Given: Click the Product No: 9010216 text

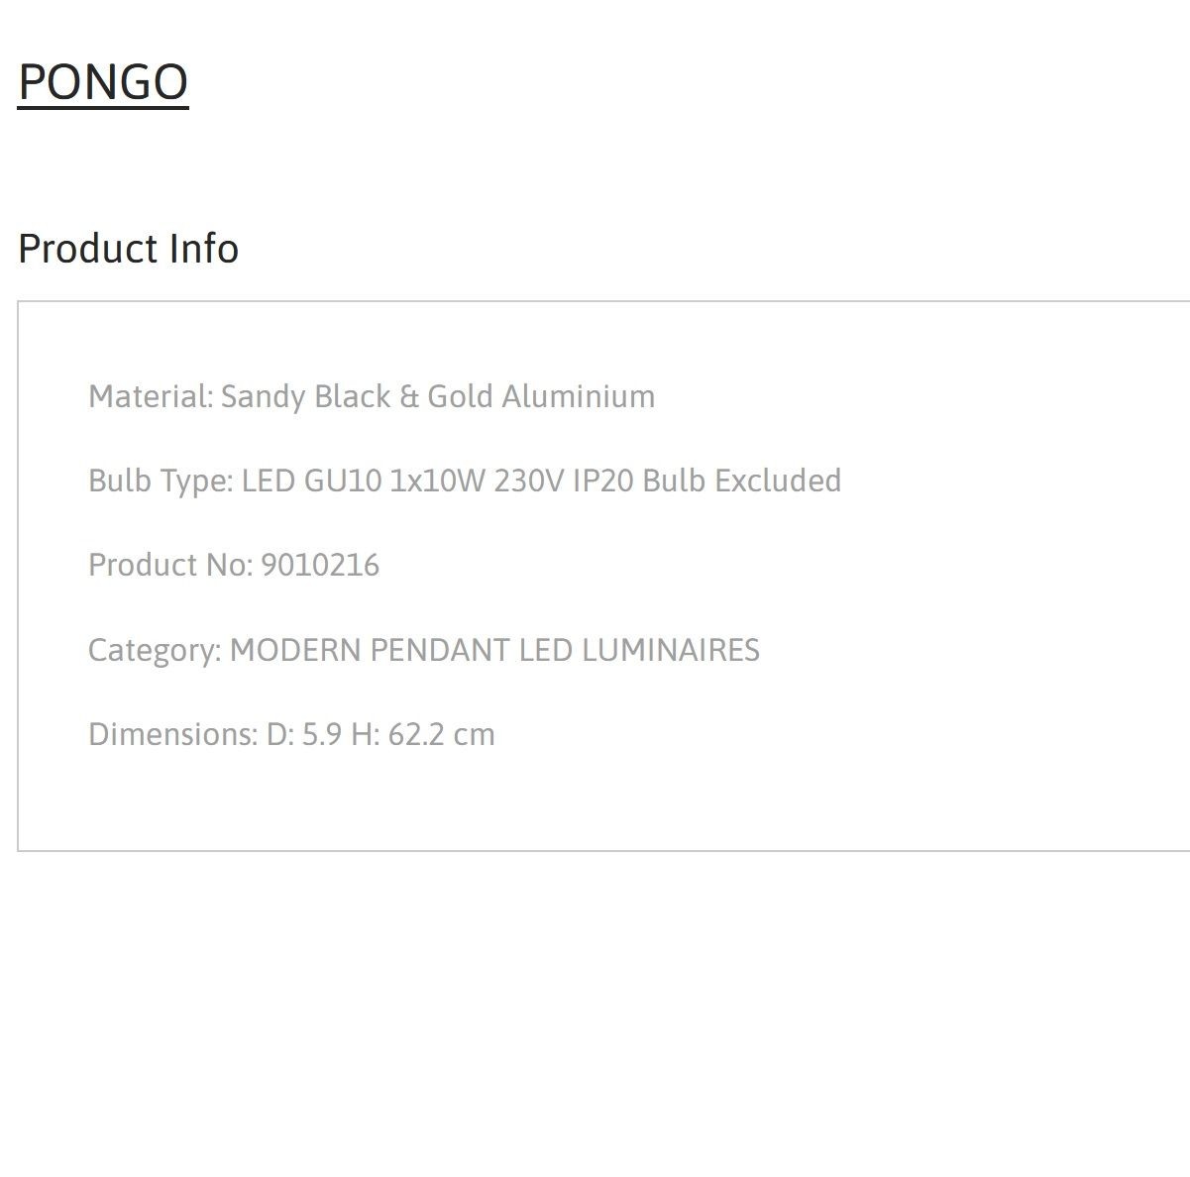Looking at the screenshot, I should 234,565.
